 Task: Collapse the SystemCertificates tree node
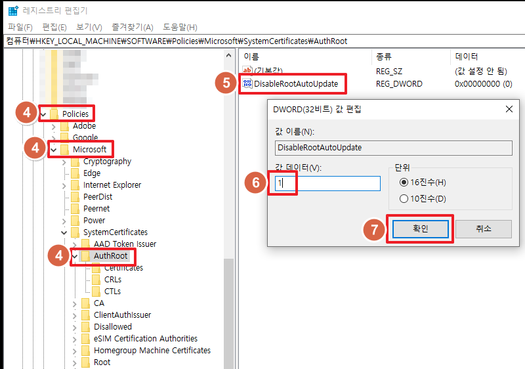tap(64, 232)
